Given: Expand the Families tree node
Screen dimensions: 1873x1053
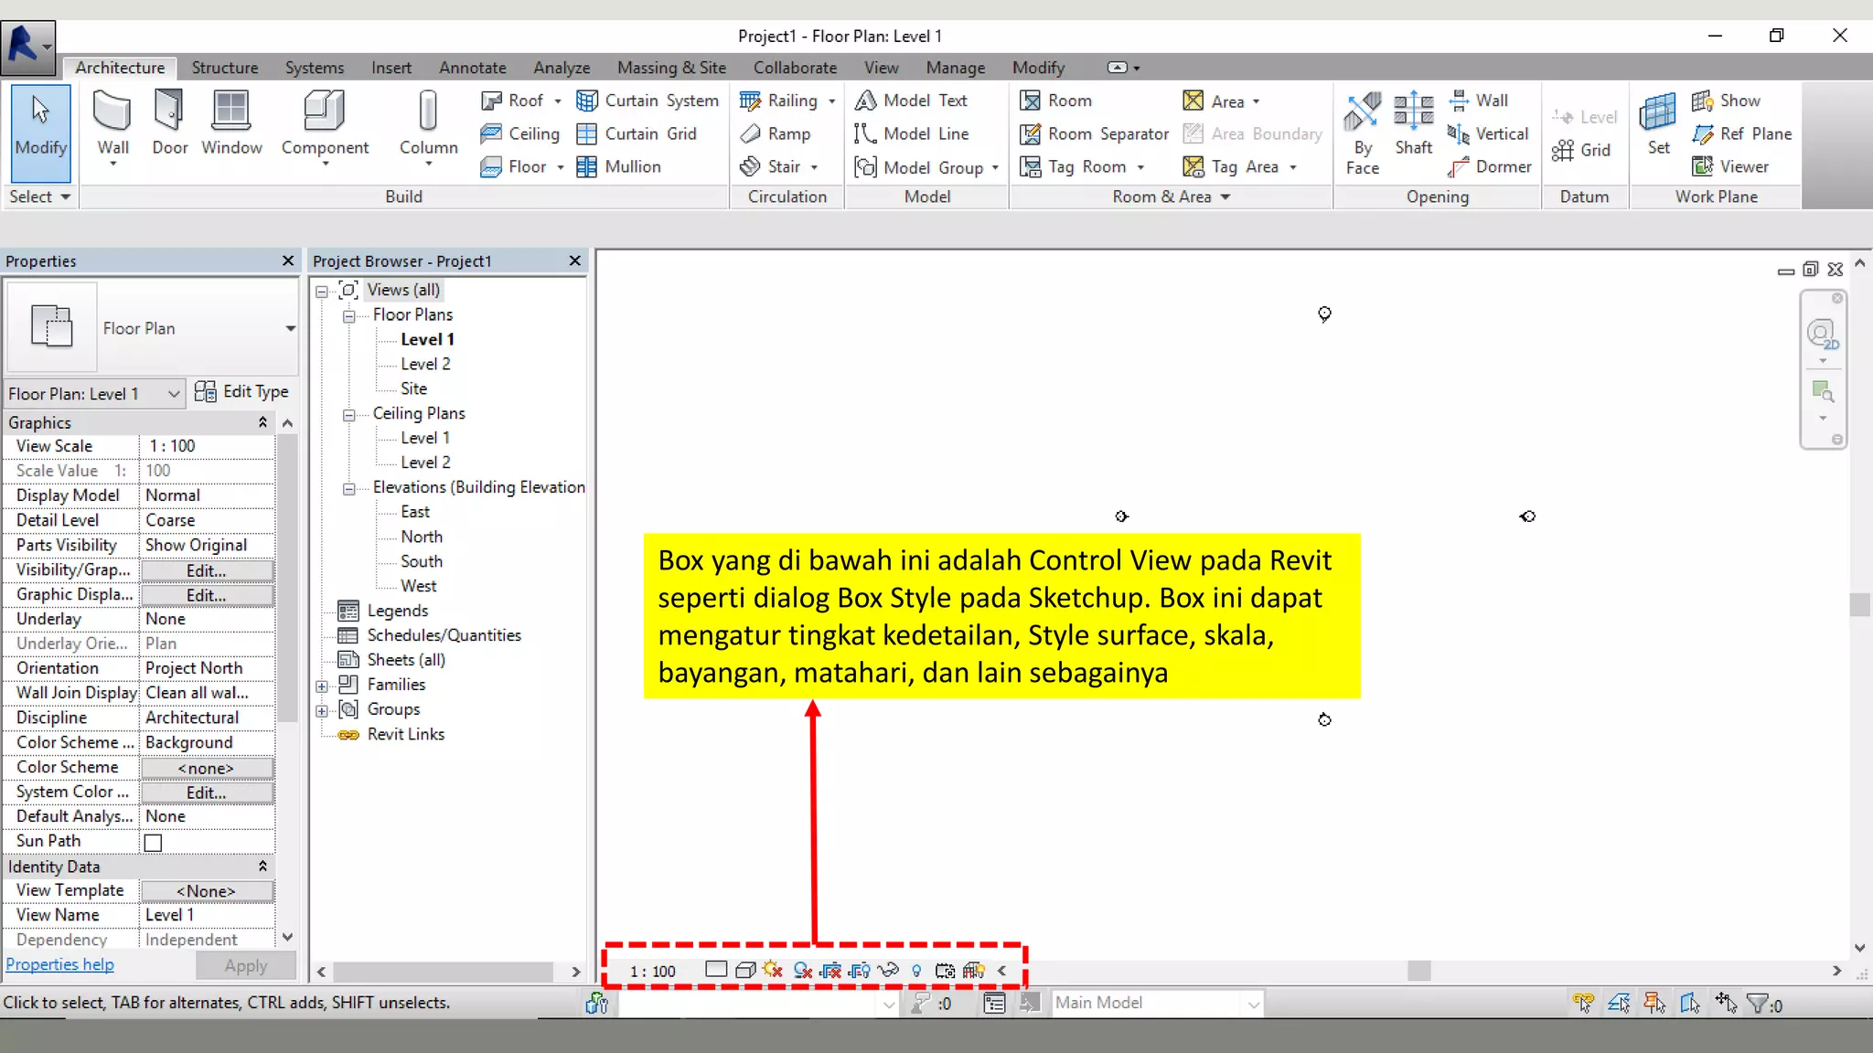Looking at the screenshot, I should pos(322,686).
